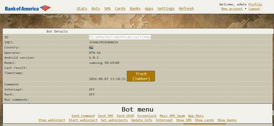Click the Show SMS link

click(x=184, y=120)
